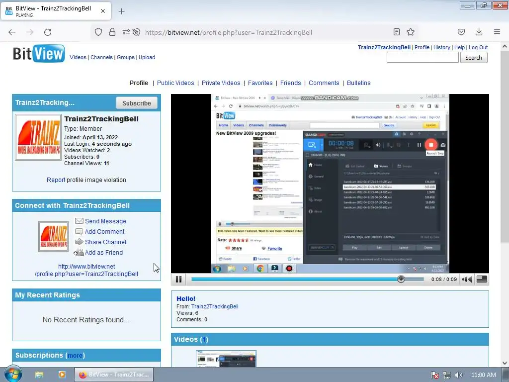
Task: Toggle reader view icon
Action: coord(396,32)
